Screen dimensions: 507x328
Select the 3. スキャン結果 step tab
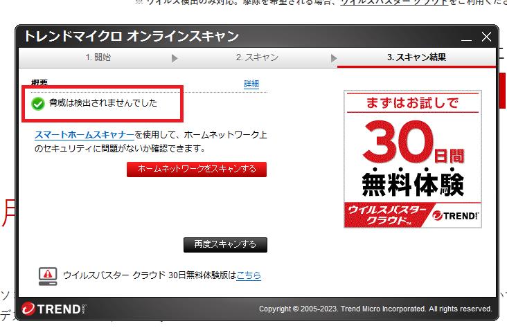click(416, 57)
